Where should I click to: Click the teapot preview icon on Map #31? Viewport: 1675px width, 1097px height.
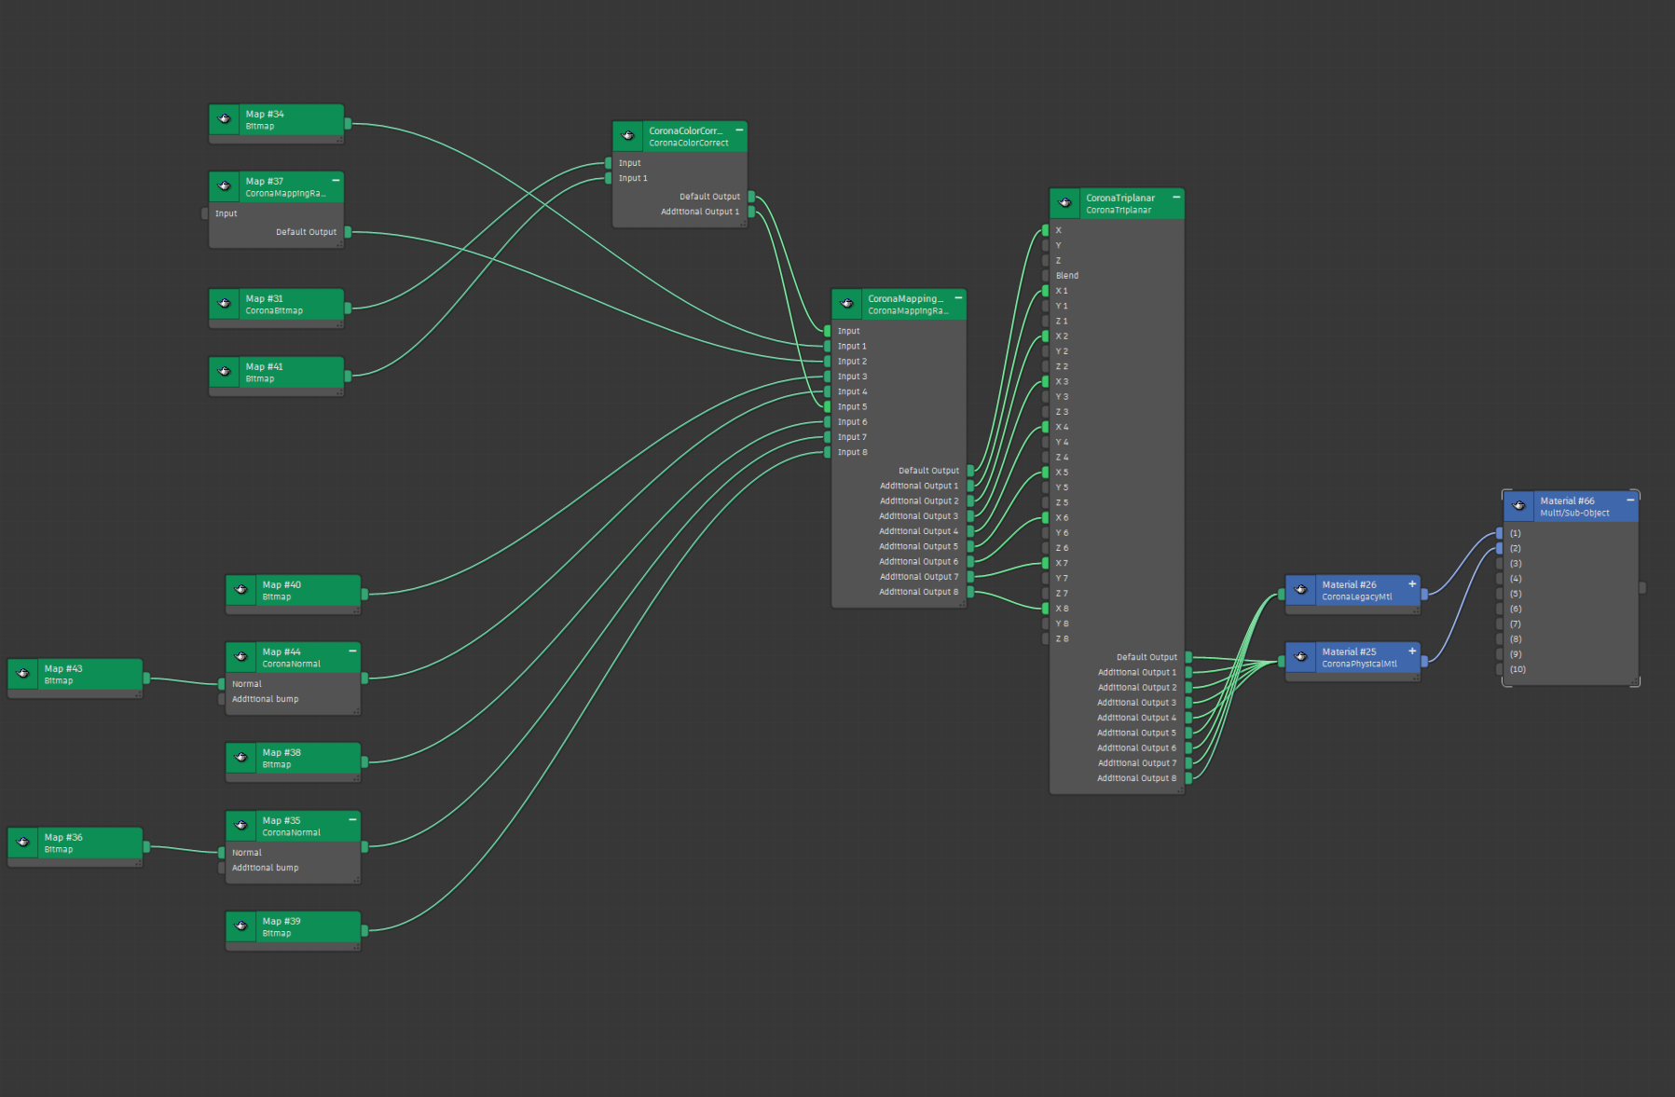click(x=224, y=304)
